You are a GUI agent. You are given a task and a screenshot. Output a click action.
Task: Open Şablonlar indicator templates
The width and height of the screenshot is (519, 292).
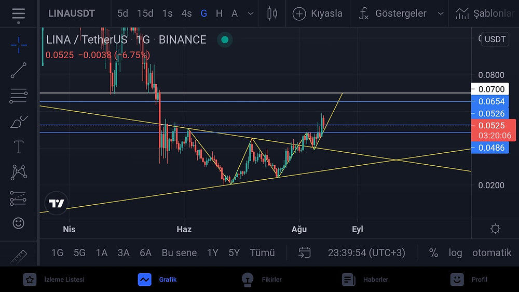[485, 14]
